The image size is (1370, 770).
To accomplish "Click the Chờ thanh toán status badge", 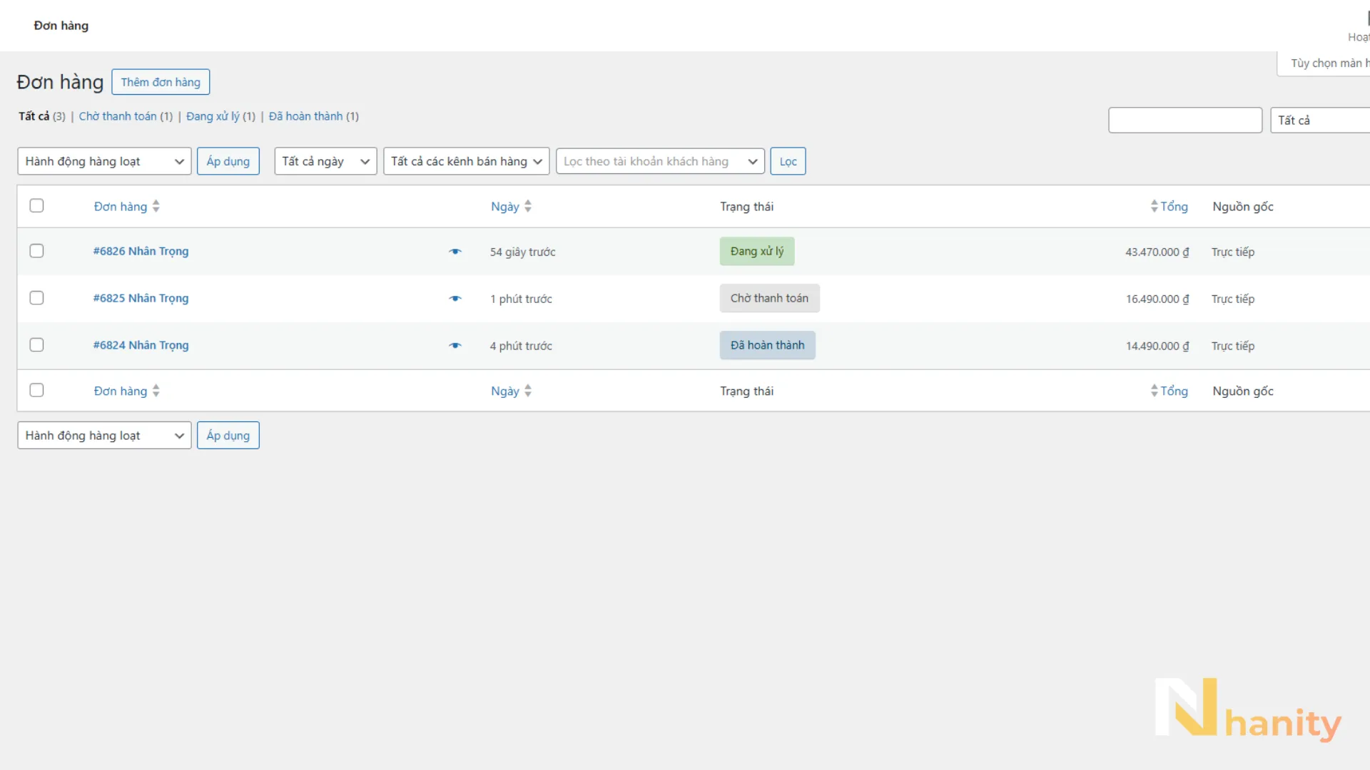I will [769, 298].
